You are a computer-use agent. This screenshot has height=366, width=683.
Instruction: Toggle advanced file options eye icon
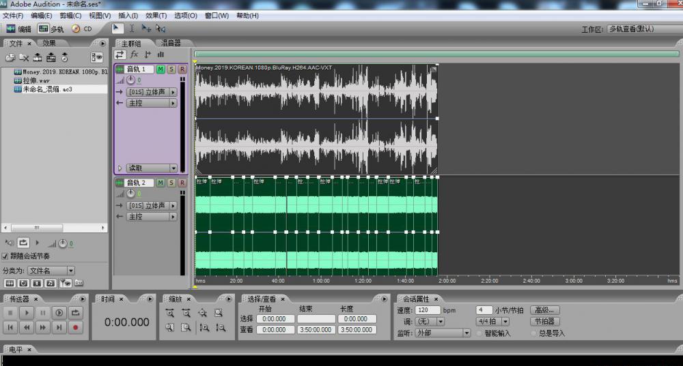pos(96,57)
